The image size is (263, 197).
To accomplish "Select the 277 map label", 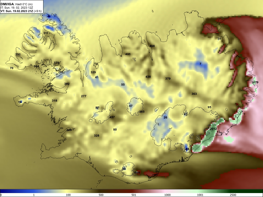I will pos(84,96).
